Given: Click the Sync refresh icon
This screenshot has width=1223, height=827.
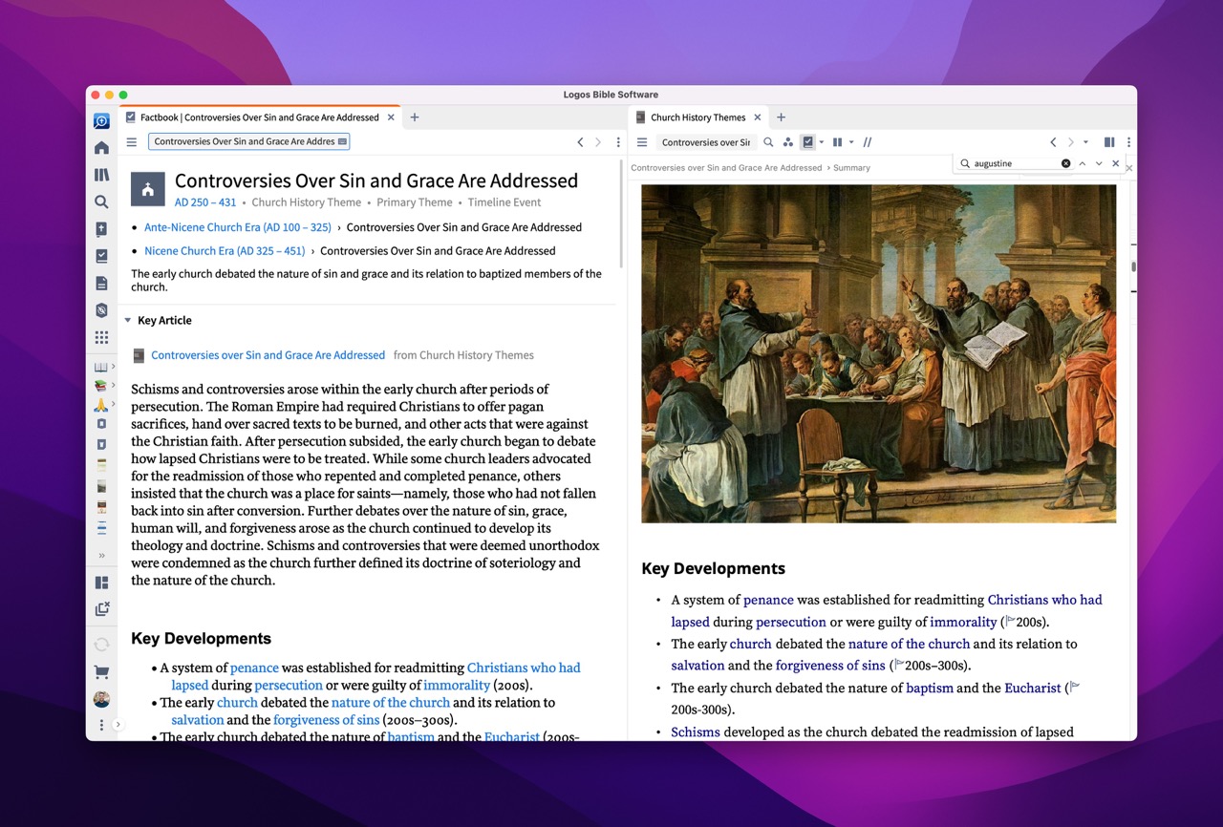Looking at the screenshot, I should (101, 645).
